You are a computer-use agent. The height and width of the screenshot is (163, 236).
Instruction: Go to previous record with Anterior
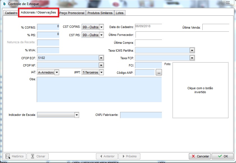tap(106, 156)
